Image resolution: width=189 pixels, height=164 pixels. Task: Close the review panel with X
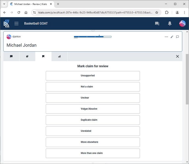pos(177,56)
